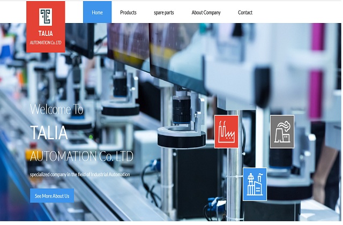343x225 pixels.
Task: Click the red factory icon tile
Action: point(226,131)
